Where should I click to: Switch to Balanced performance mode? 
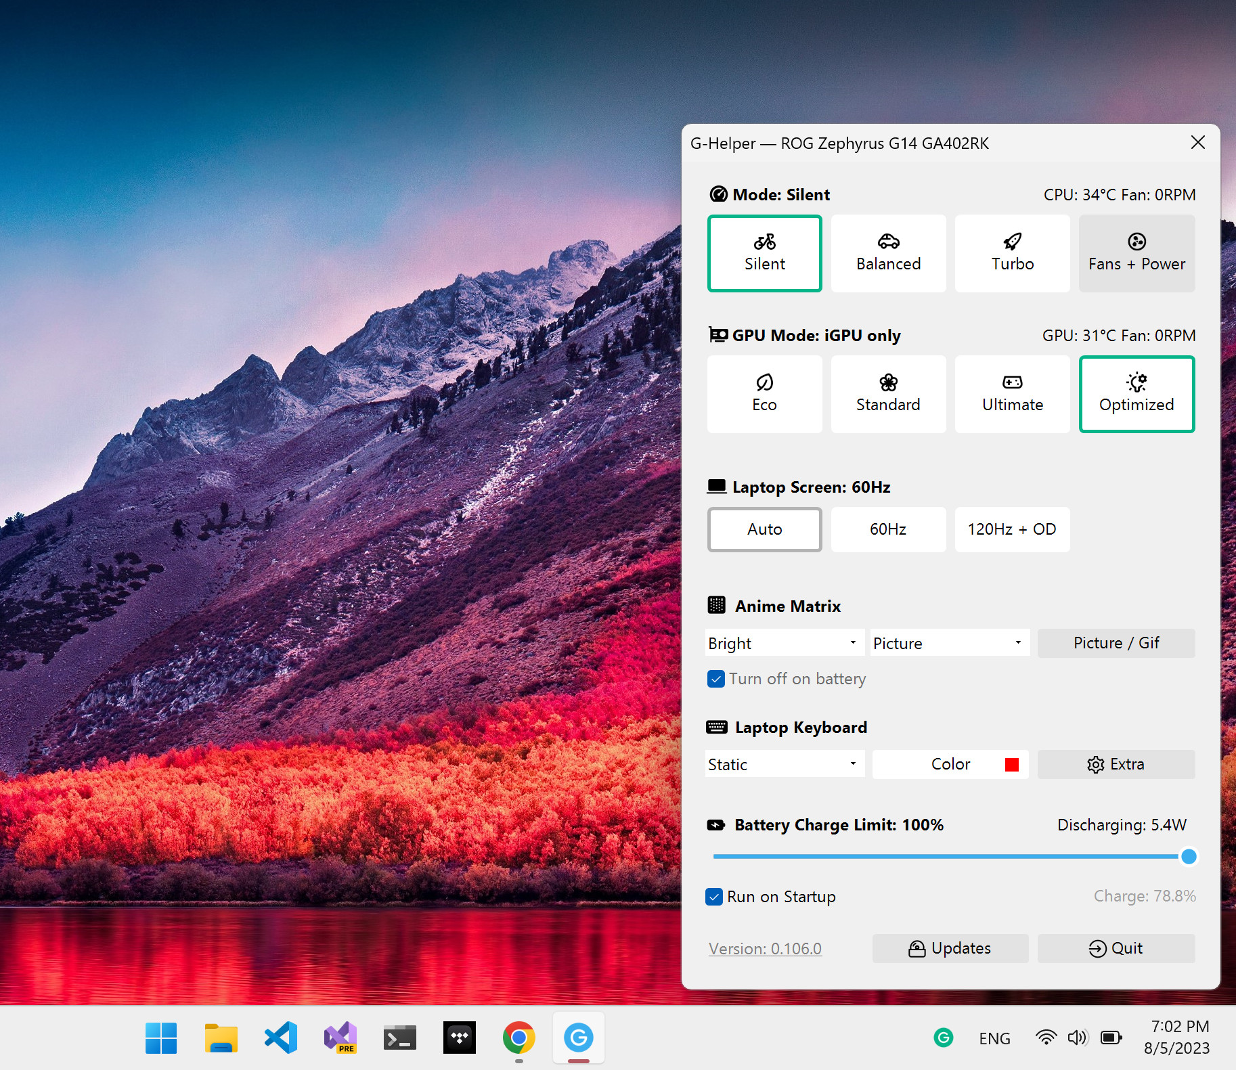(x=888, y=253)
